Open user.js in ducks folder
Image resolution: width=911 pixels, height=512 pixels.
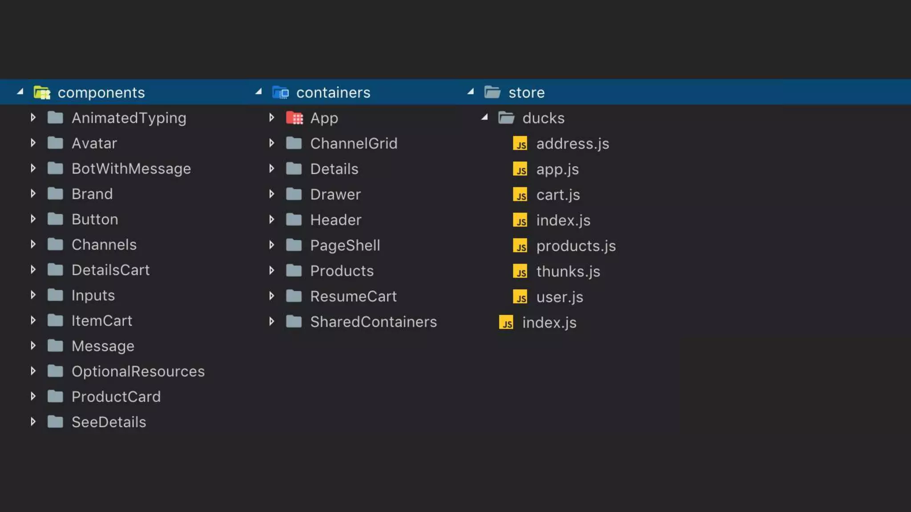(559, 297)
